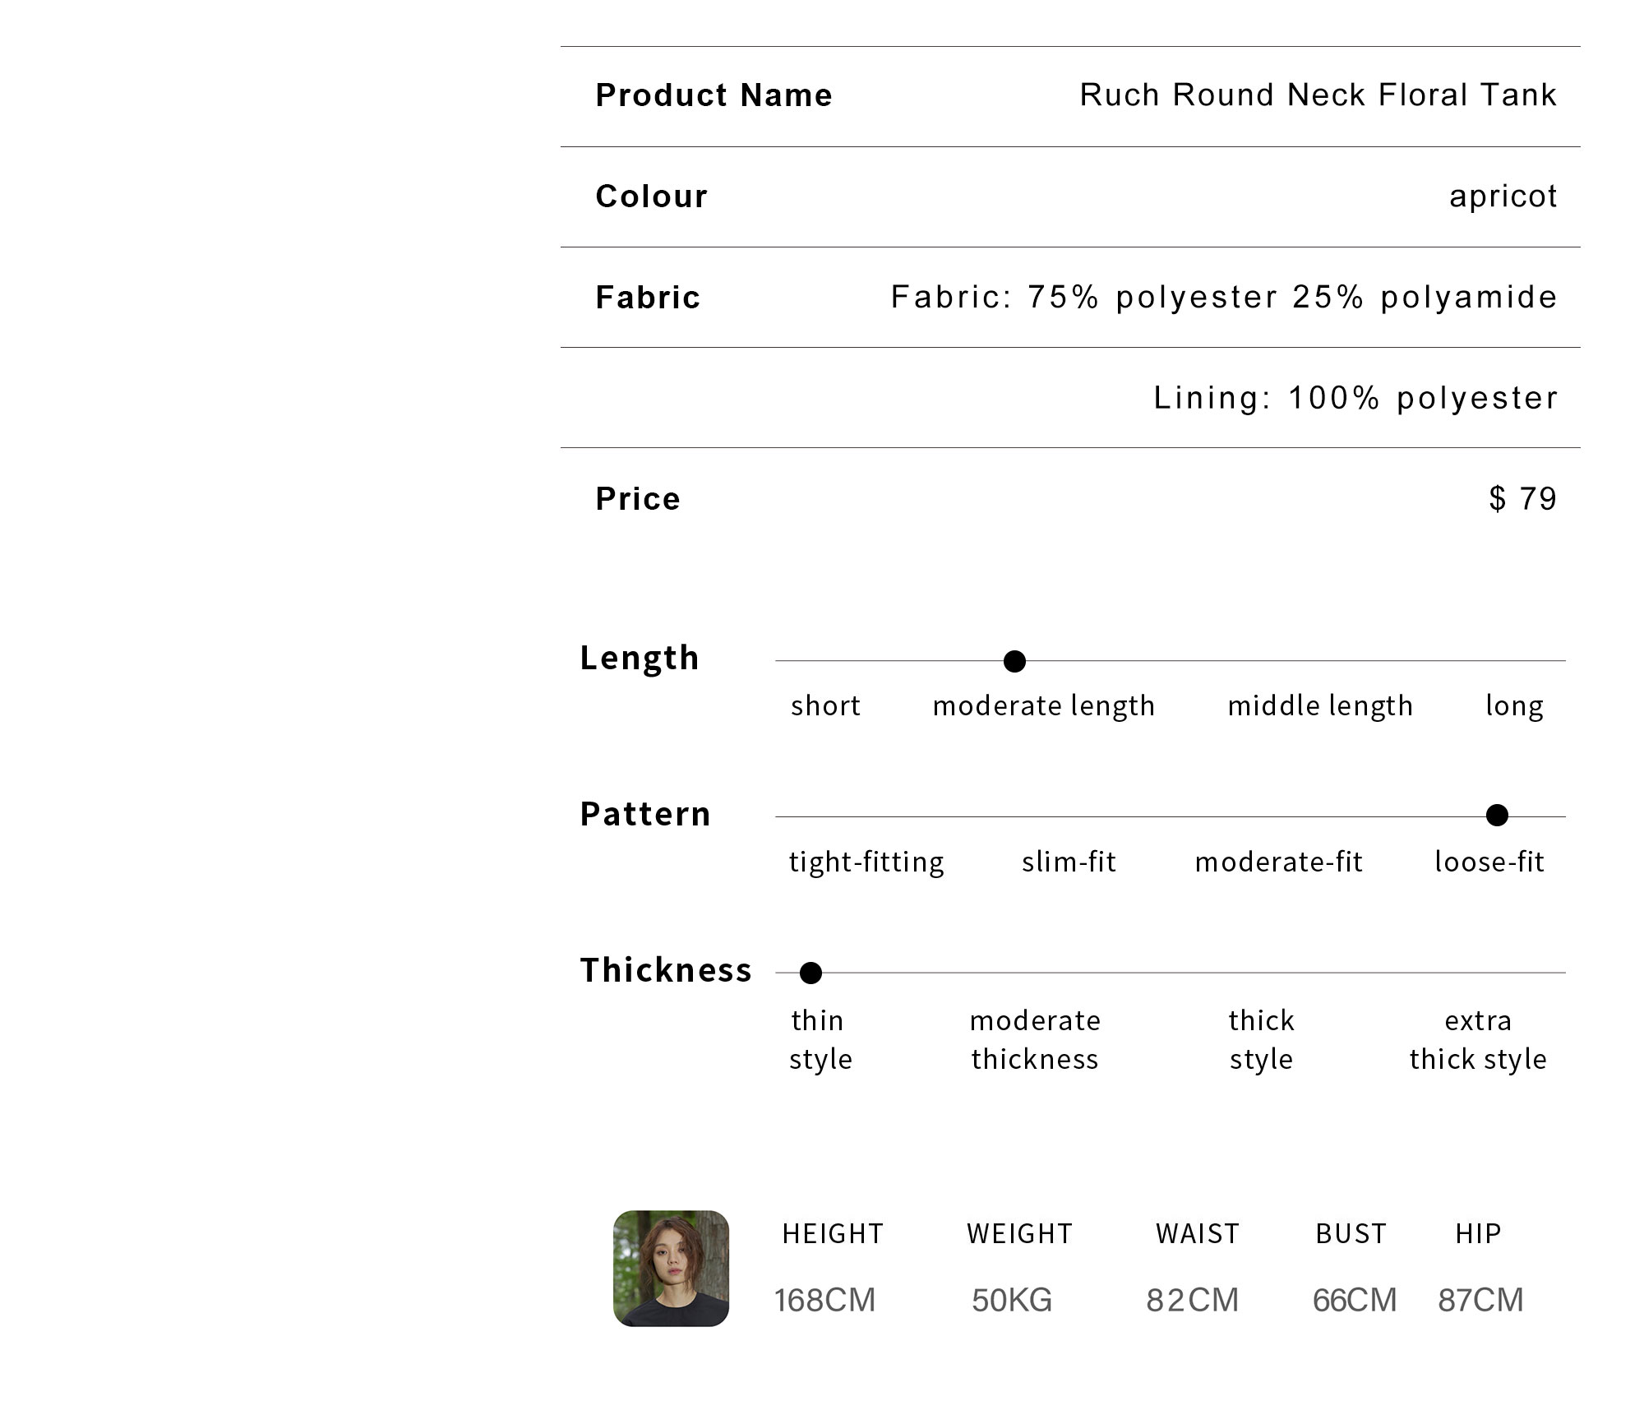Choose the 'moderate-fit' pattern label
The width and height of the screenshot is (1644, 1424).
tap(1278, 862)
